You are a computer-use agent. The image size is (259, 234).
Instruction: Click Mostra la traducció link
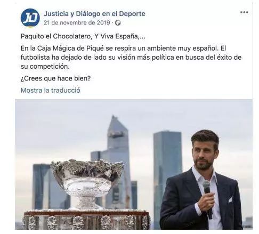pos(51,90)
